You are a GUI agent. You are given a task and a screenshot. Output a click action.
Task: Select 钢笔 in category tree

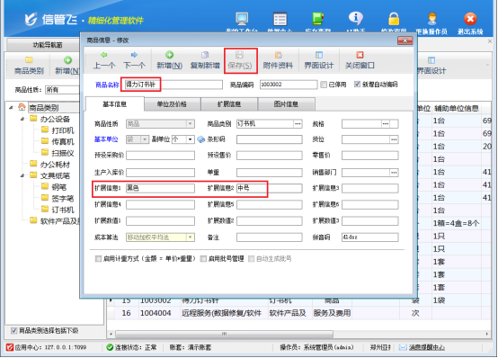click(58, 187)
